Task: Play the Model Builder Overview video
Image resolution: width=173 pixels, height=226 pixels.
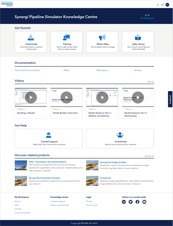Action: tap(66, 98)
